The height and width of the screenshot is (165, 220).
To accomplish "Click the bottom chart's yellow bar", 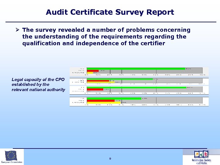I will (104, 103).
